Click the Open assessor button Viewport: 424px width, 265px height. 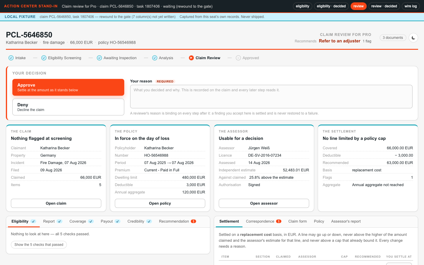[x=264, y=203]
